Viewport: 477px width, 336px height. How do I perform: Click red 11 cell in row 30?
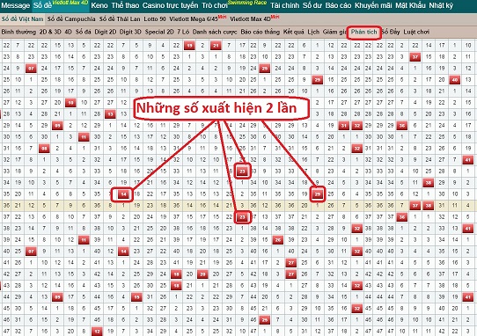pos(84,137)
